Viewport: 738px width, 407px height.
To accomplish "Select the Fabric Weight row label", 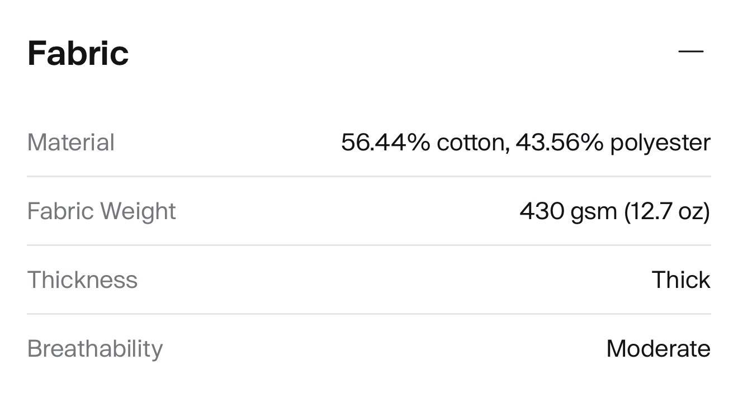I will pyautogui.click(x=101, y=211).
